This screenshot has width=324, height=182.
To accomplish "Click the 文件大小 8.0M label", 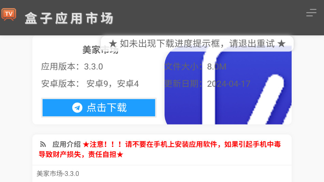I will (195, 67).
